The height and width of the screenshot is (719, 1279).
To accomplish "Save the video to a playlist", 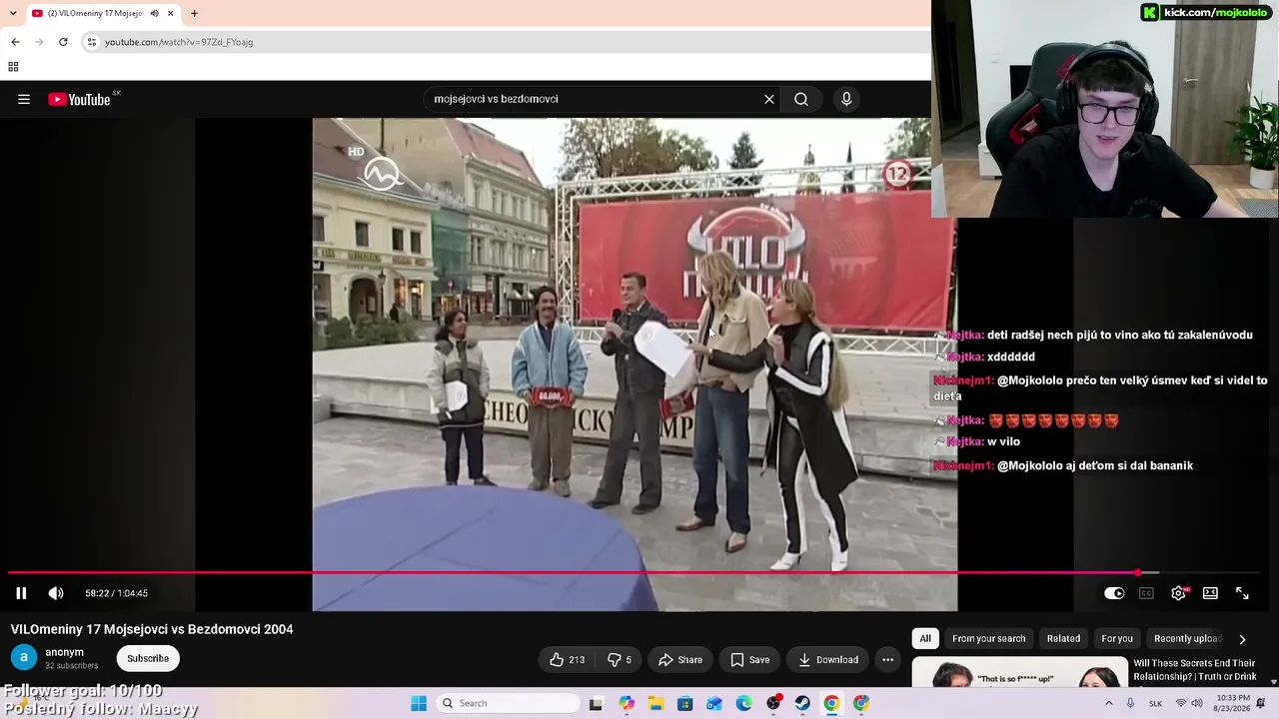I will (x=749, y=659).
